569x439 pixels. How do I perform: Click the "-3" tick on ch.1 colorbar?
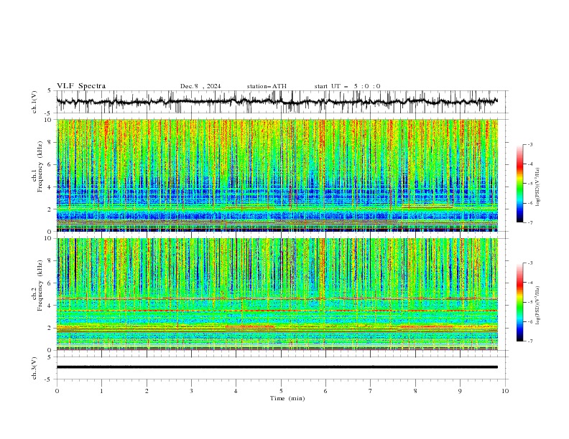[x=530, y=144]
